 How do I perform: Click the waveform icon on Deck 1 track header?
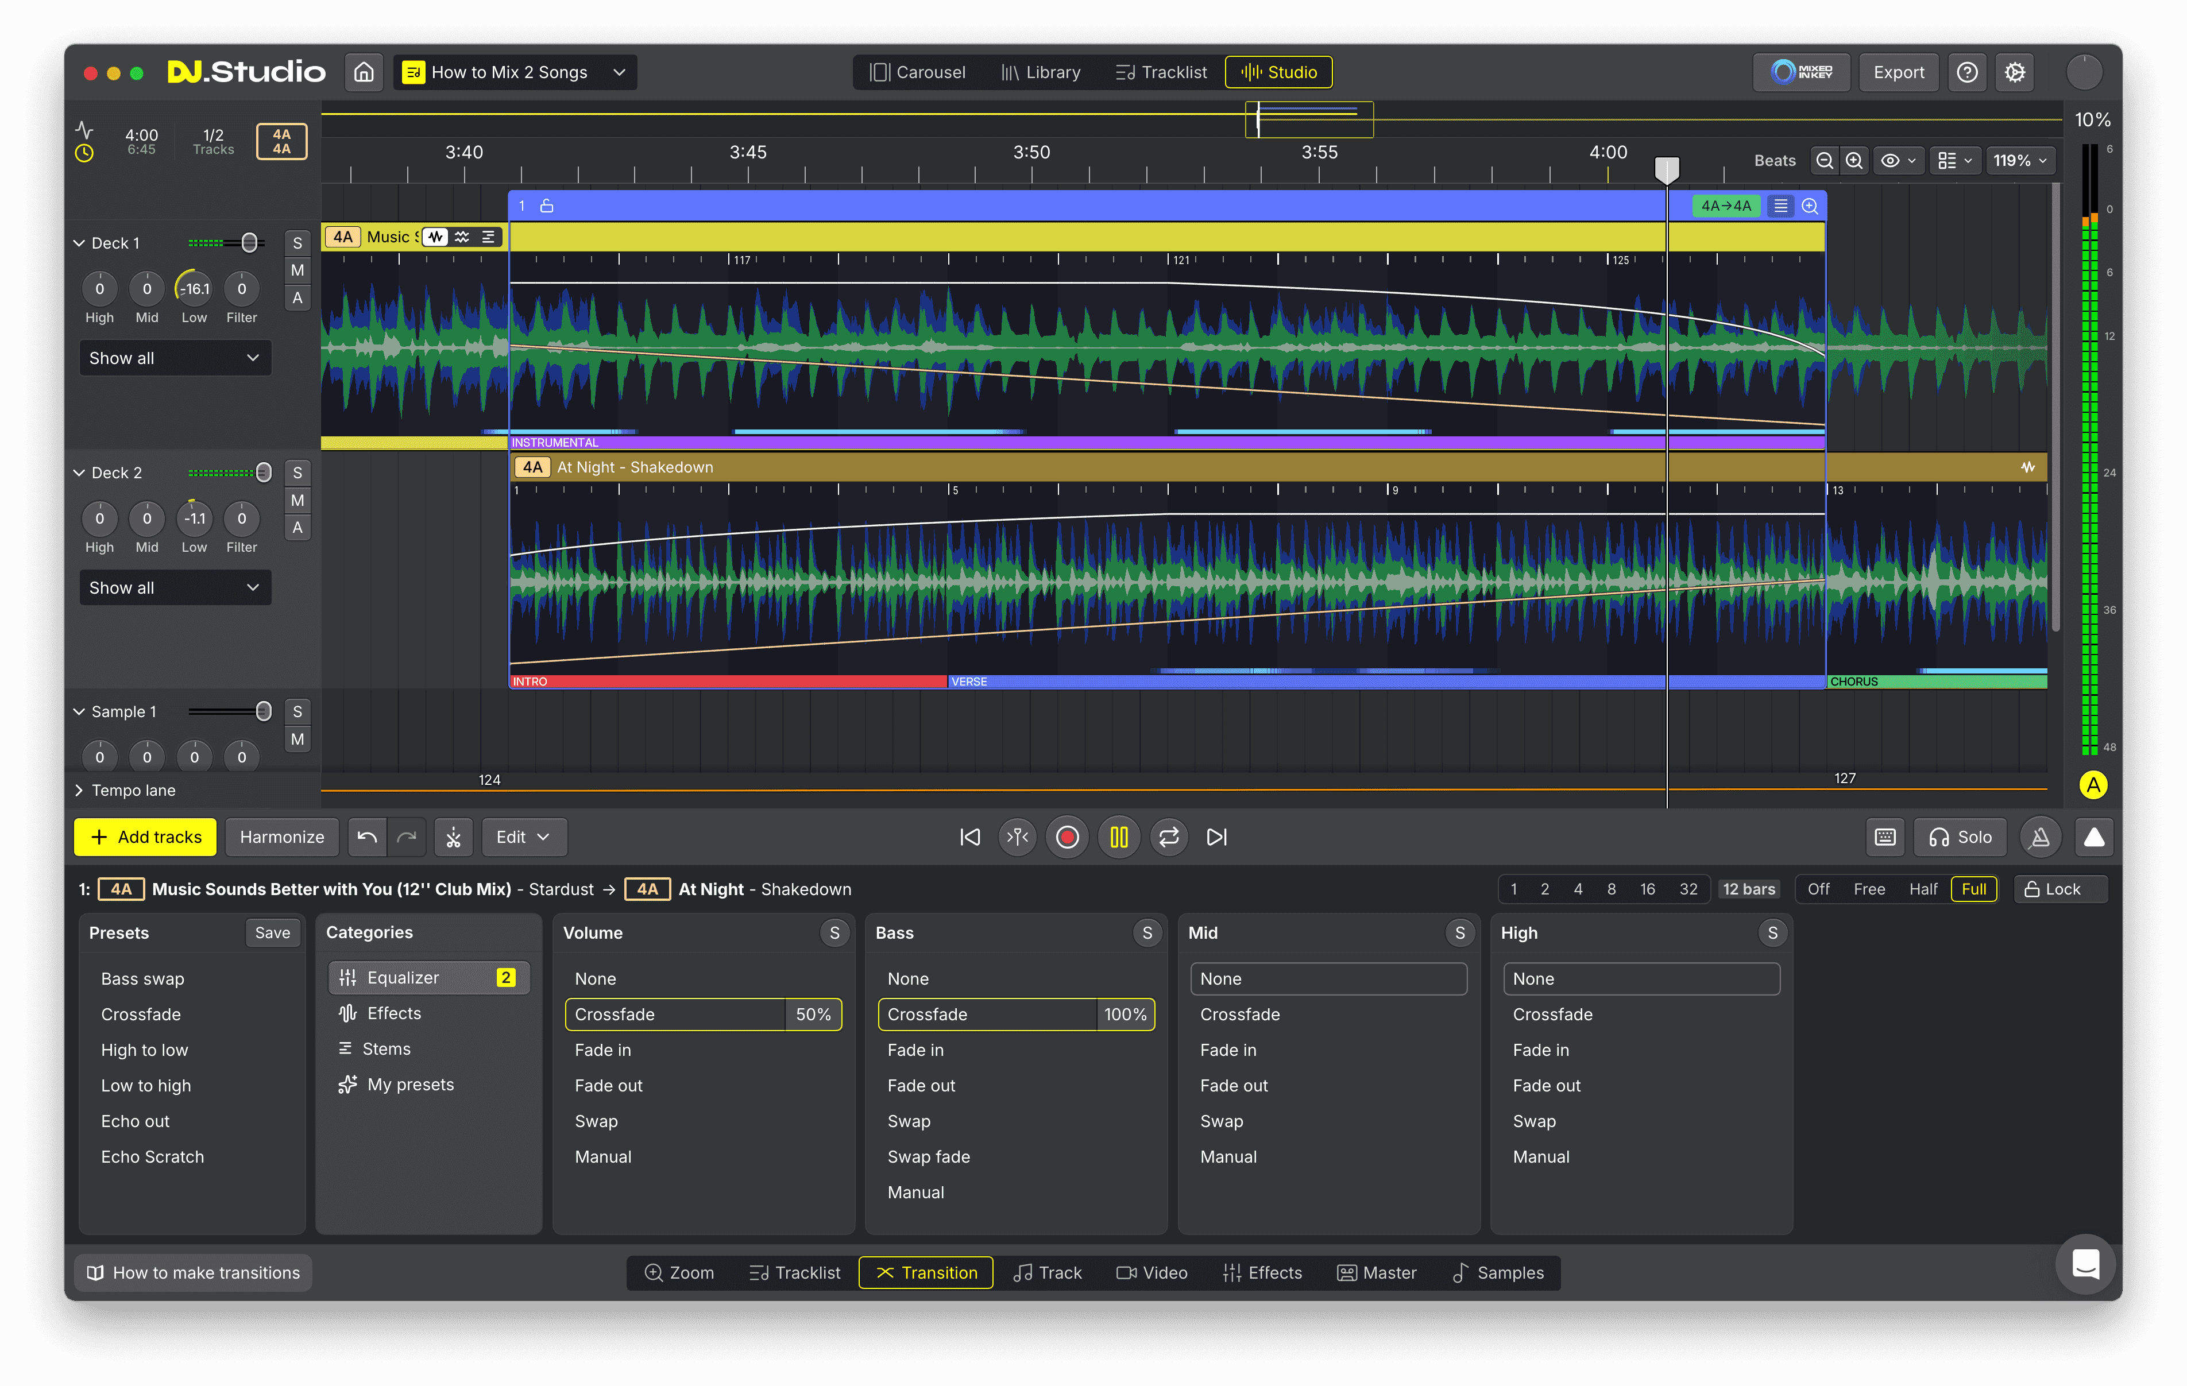436,237
